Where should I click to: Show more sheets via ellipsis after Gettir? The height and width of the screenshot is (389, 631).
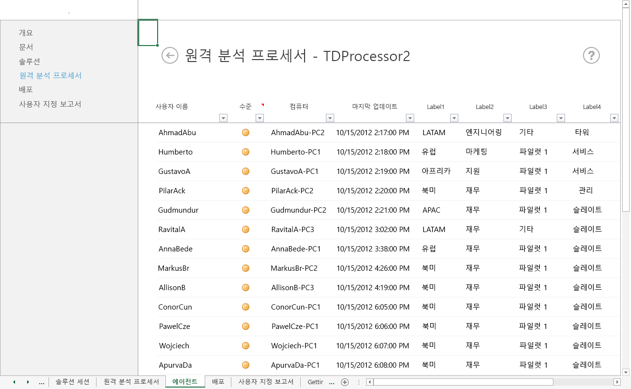coord(332,383)
